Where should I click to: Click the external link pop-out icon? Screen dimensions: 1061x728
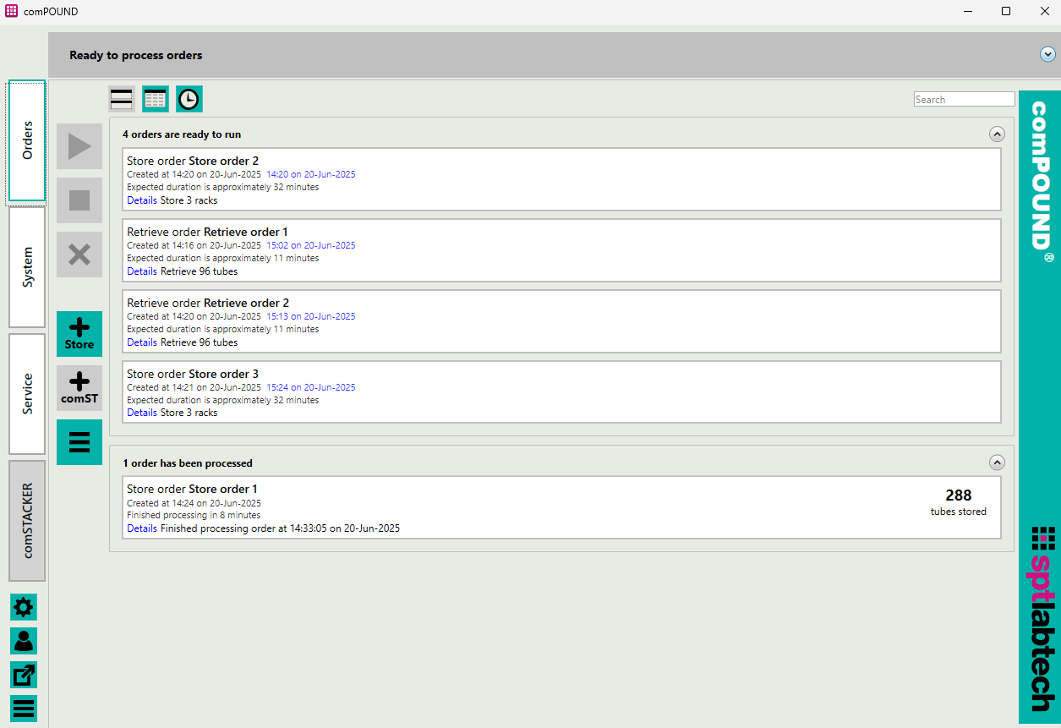tap(24, 675)
